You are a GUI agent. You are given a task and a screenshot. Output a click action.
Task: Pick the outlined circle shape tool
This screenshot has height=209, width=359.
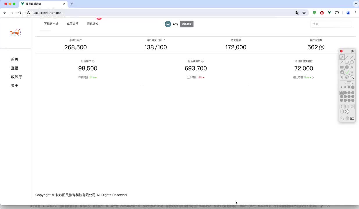coord(352,62)
